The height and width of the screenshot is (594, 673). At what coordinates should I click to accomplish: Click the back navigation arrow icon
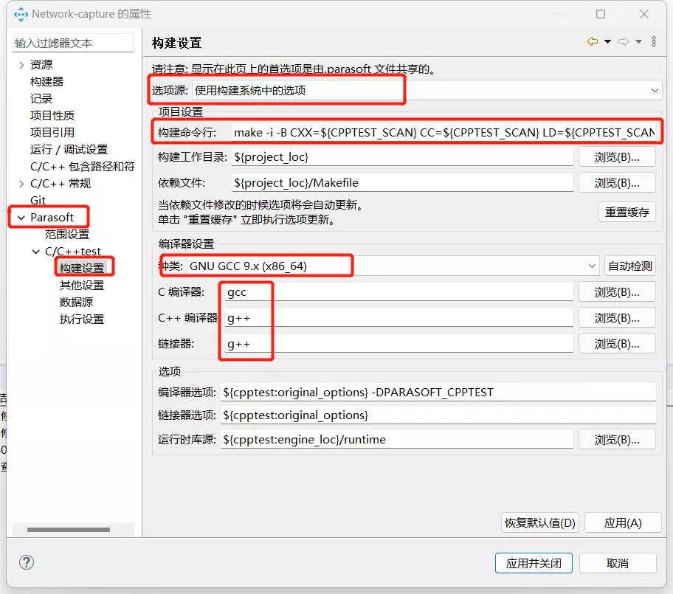click(x=593, y=41)
